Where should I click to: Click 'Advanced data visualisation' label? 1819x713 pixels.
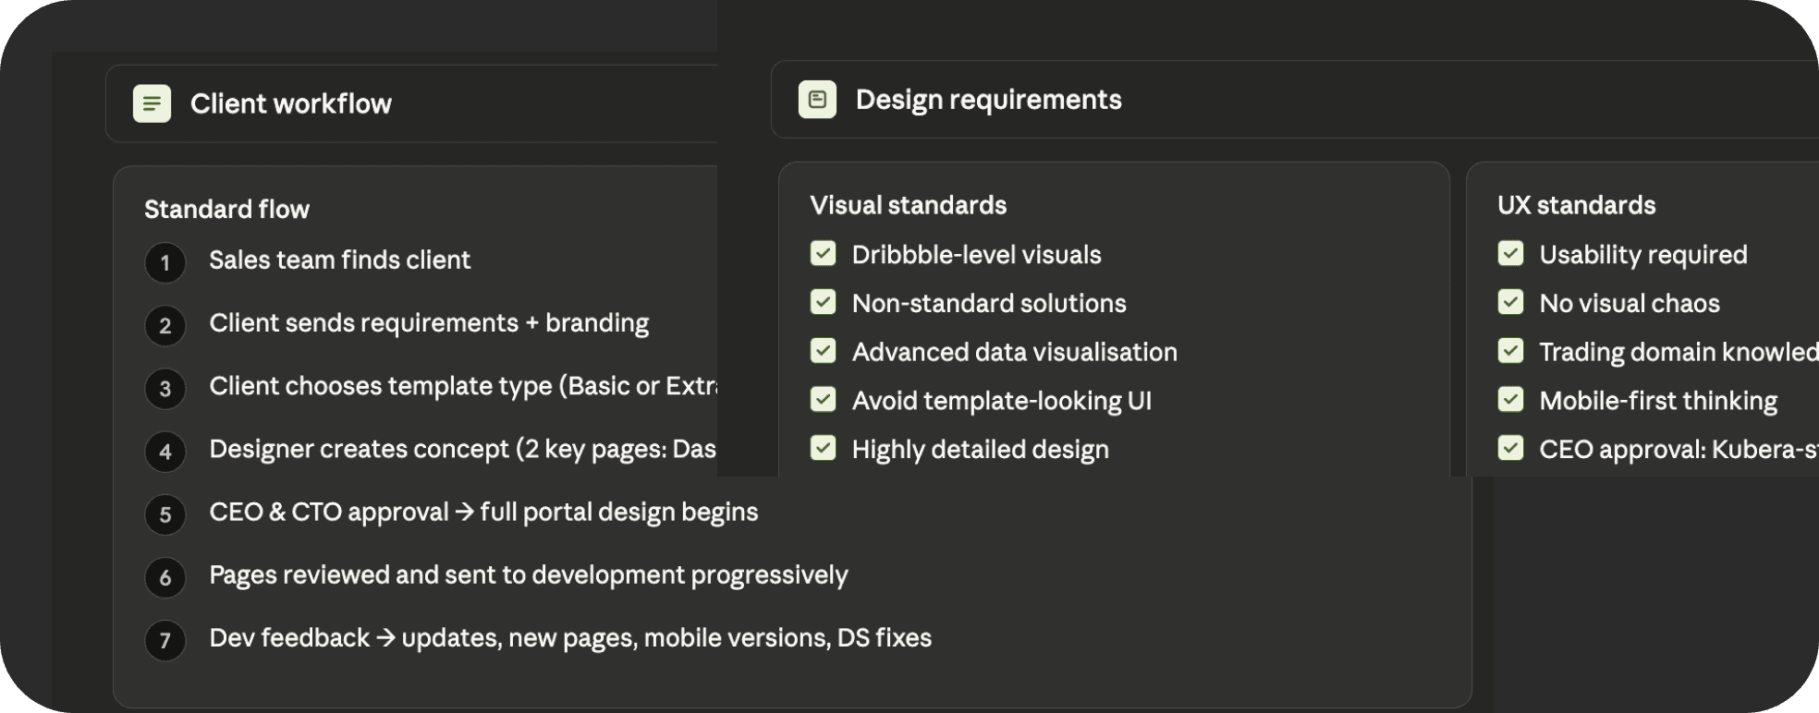coord(1014,352)
